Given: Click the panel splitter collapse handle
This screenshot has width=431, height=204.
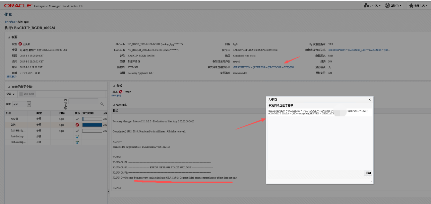Looking at the screenshot, I should 108,191.
